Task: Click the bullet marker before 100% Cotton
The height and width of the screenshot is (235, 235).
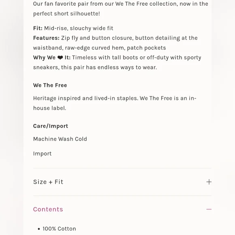Action: coord(39,229)
